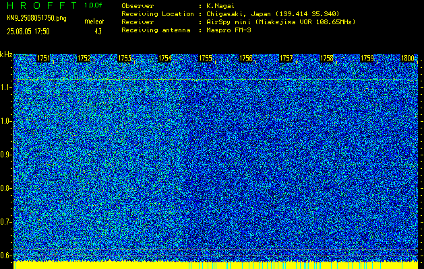The height and width of the screenshot is (269, 424).
Task: Click the 1753 time marker
Action: [125, 59]
